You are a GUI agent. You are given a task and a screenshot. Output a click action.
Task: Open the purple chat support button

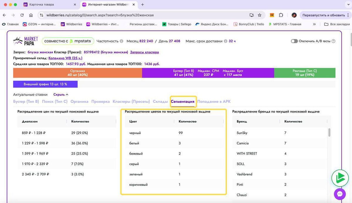click(340, 194)
